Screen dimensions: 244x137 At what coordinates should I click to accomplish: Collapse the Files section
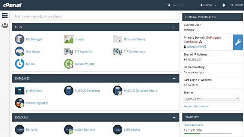[x=174, y=27]
